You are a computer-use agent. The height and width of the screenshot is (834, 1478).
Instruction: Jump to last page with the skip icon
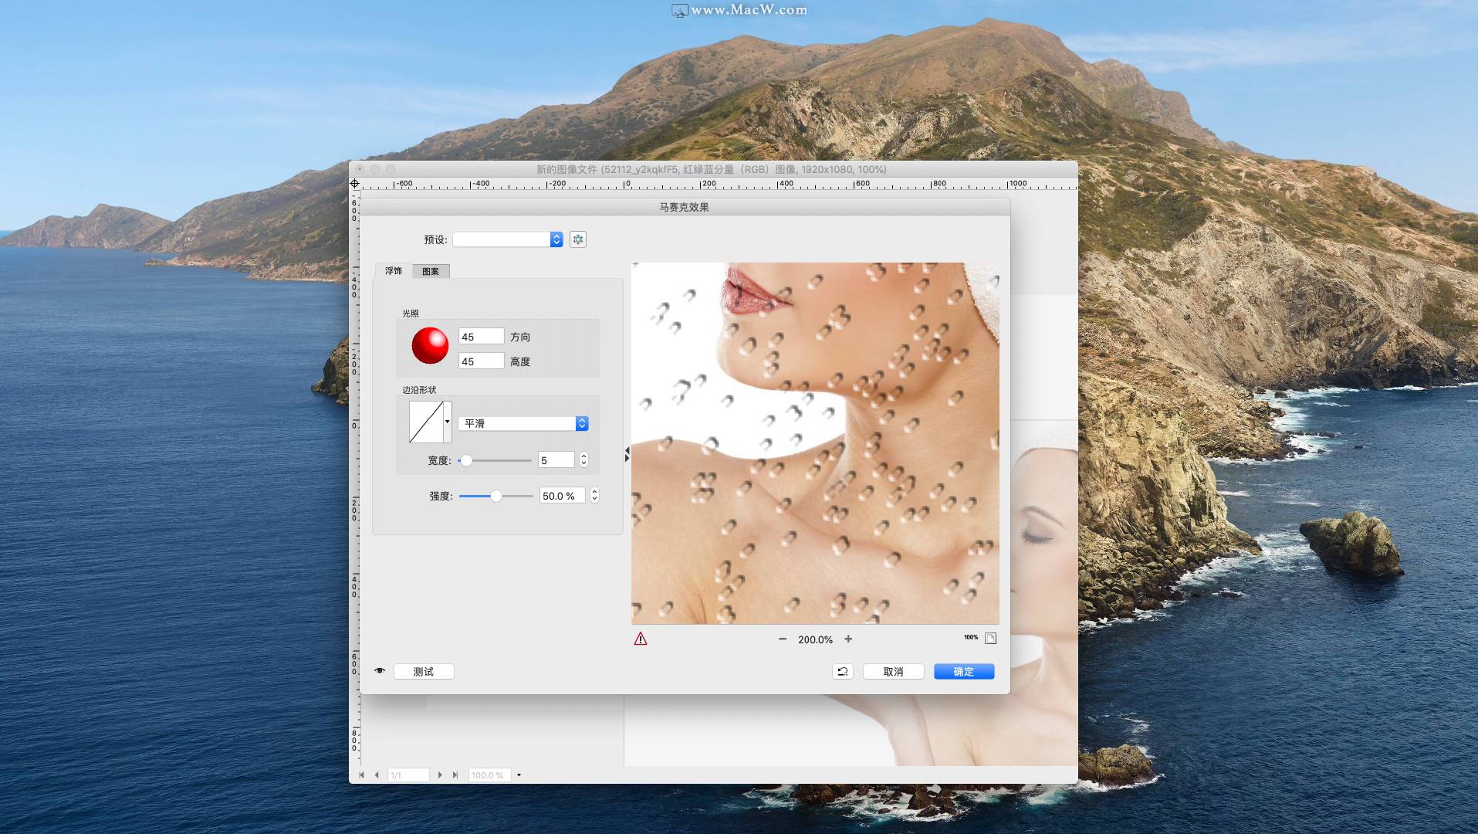(455, 775)
